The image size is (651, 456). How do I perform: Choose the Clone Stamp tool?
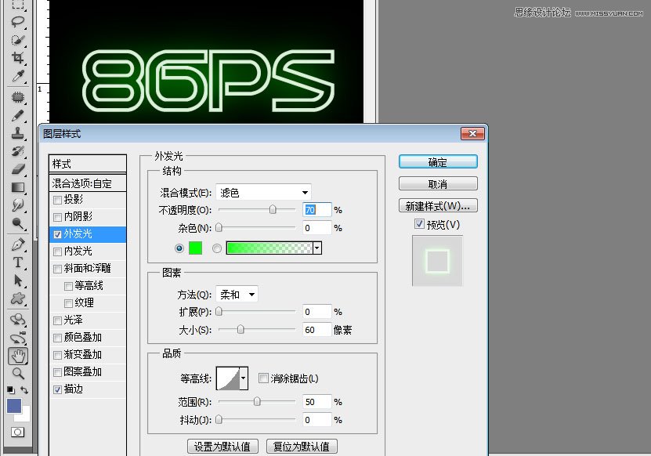click(17, 133)
